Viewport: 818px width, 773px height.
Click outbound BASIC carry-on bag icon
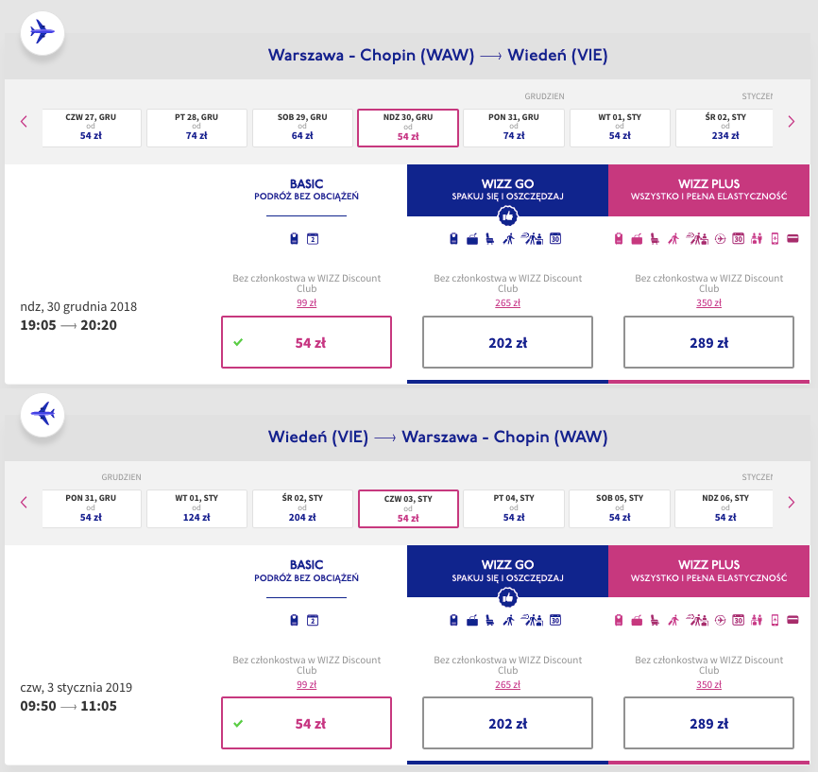[294, 238]
